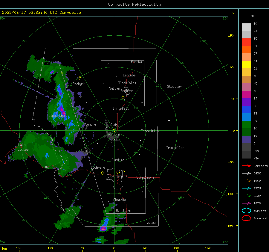
Task: Click the Innisfail town label
Action: [121, 108]
